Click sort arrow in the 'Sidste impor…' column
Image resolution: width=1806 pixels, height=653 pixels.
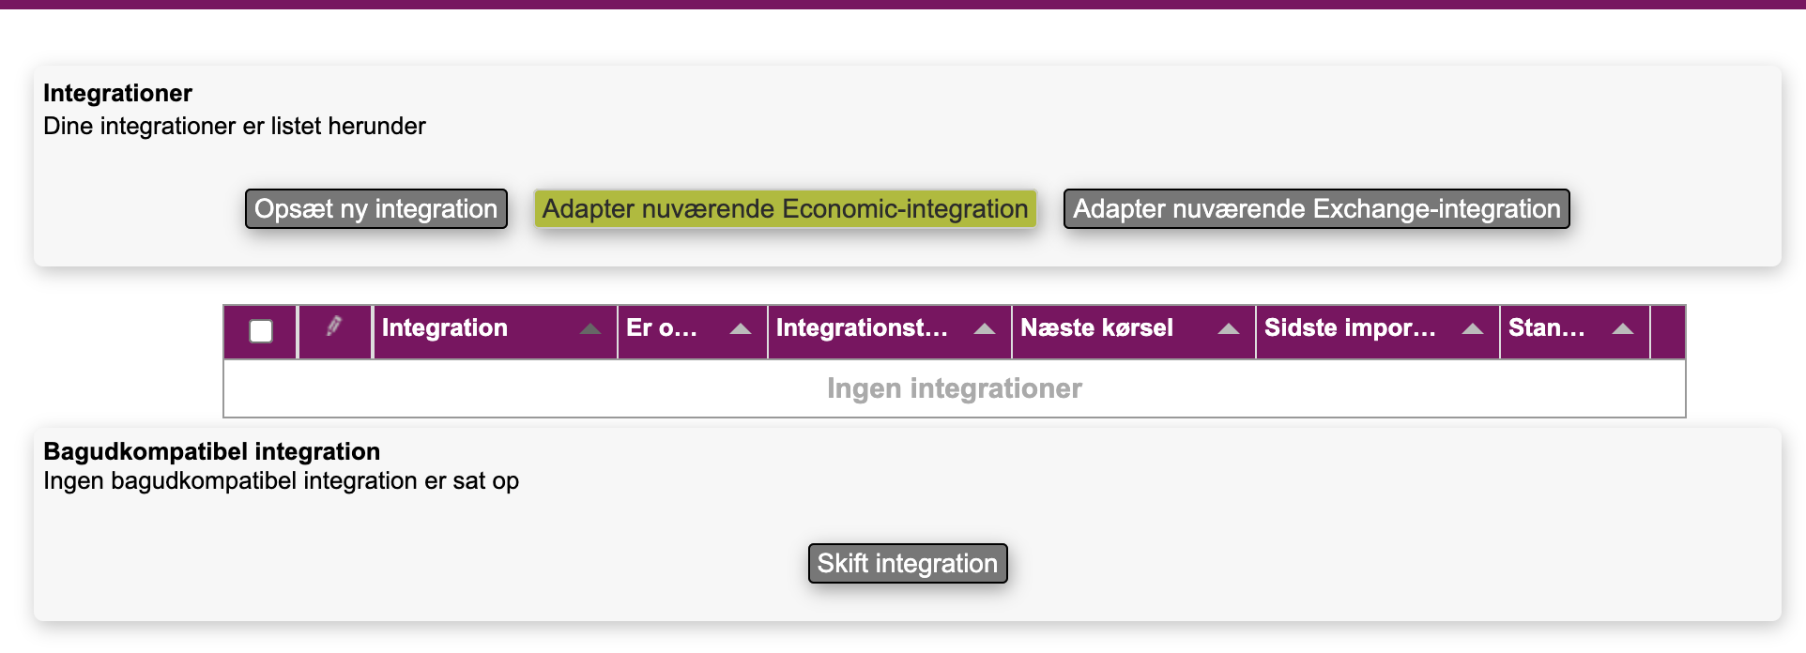click(1473, 328)
